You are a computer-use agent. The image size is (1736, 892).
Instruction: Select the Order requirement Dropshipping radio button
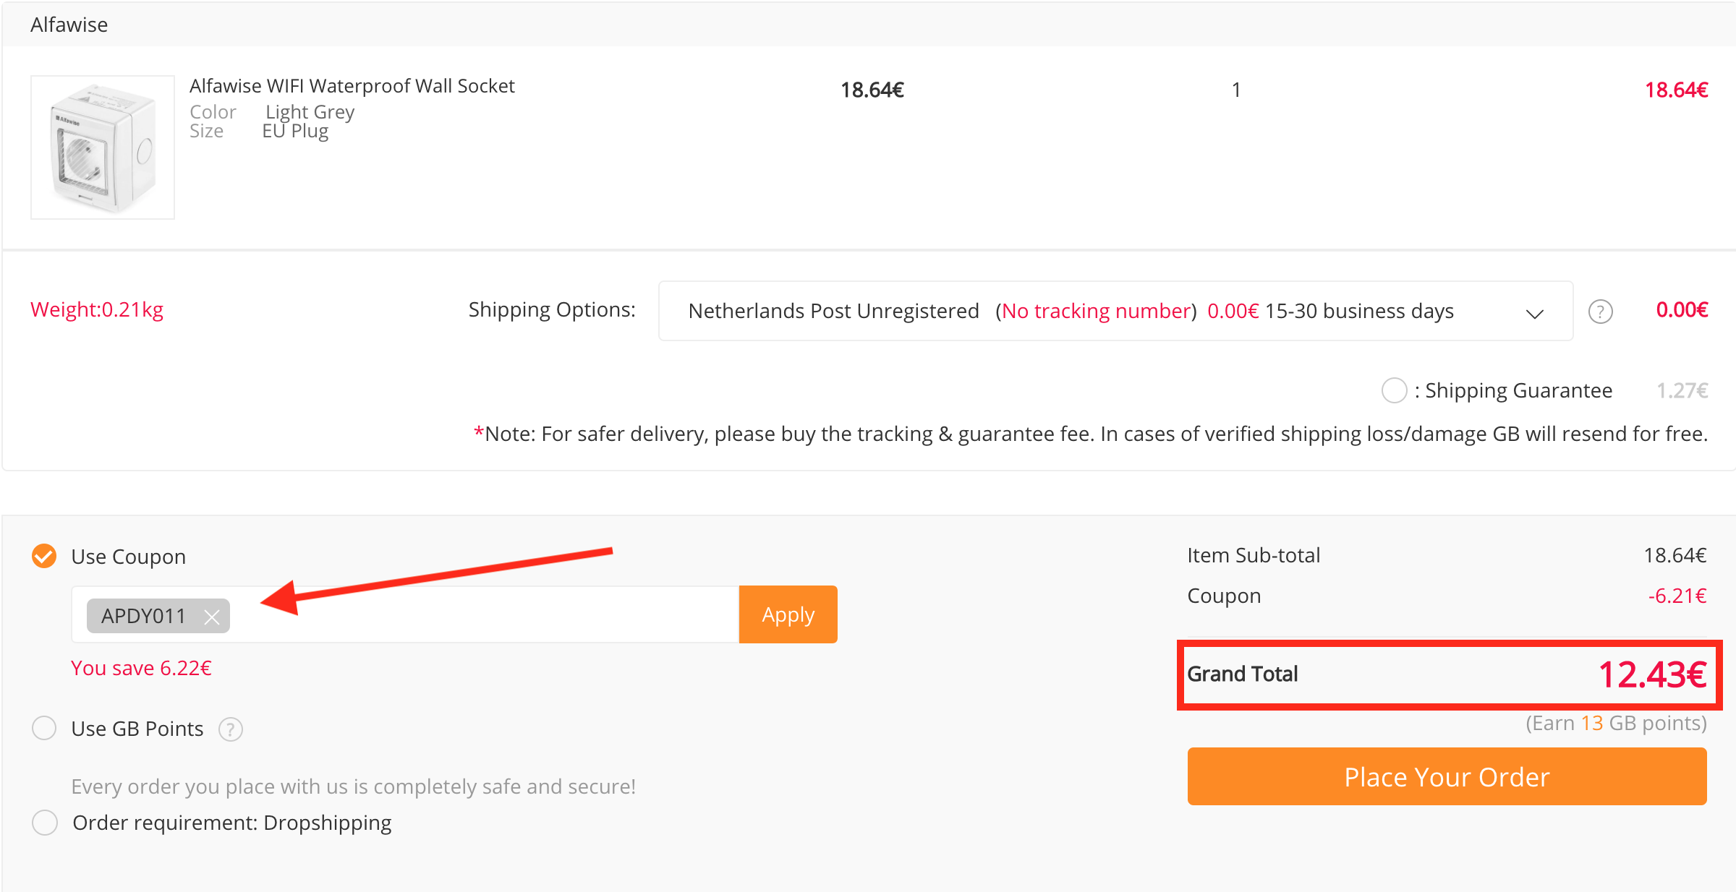point(44,822)
